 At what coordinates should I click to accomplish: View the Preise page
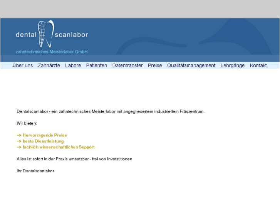[x=155, y=66]
